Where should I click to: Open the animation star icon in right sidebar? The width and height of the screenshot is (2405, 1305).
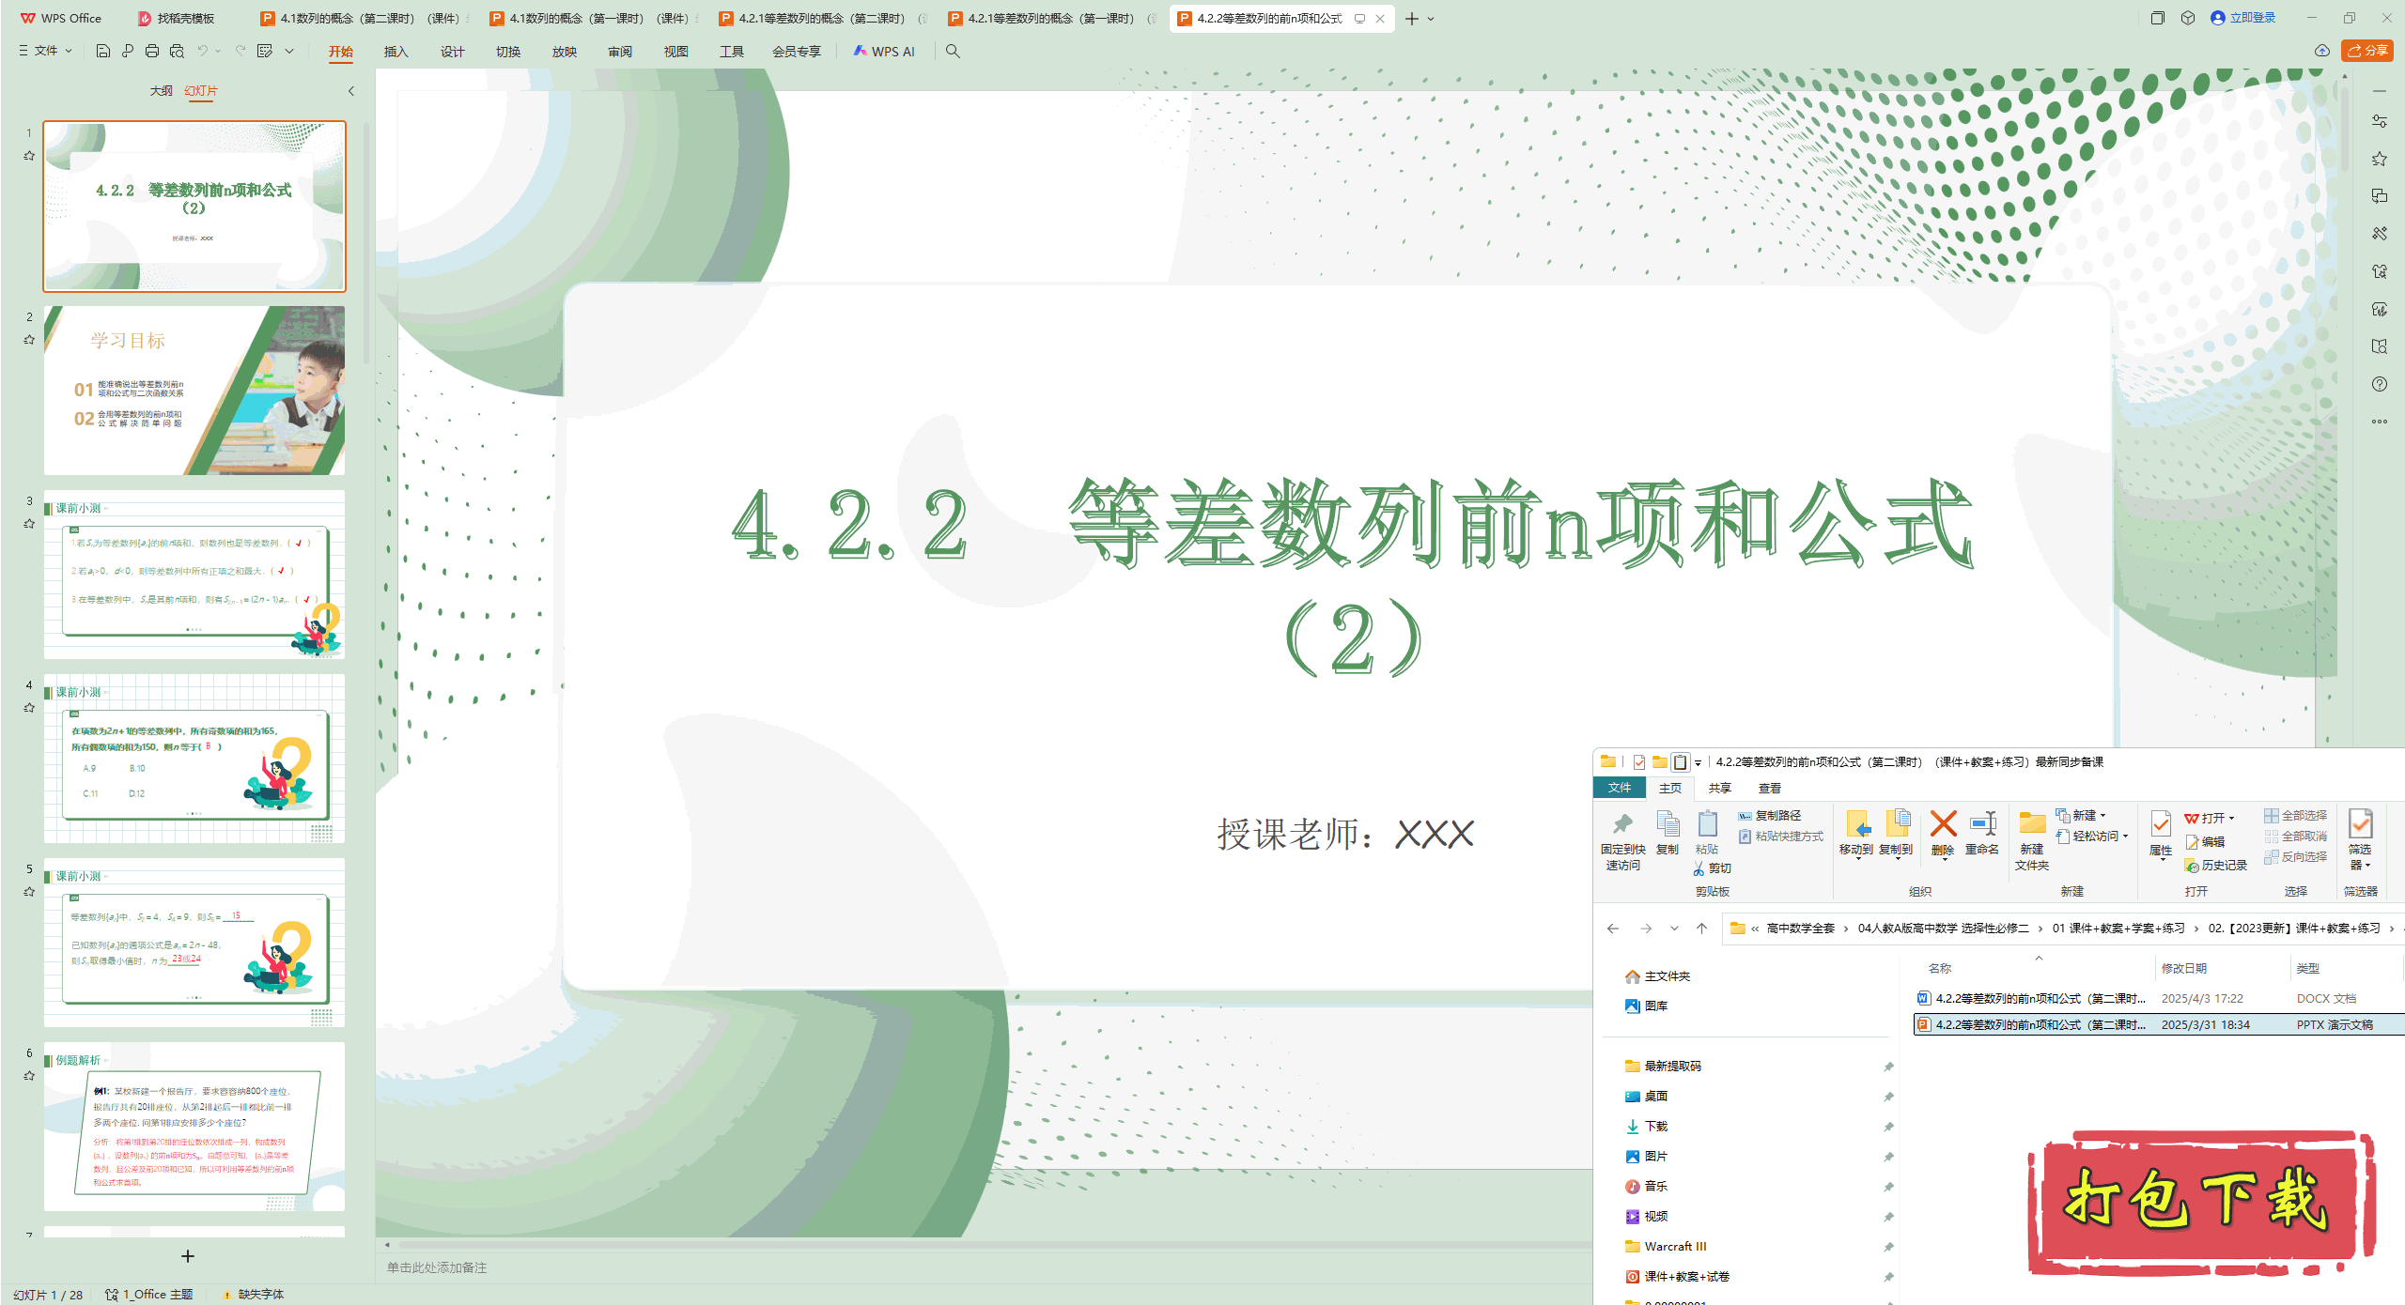click(x=2379, y=159)
